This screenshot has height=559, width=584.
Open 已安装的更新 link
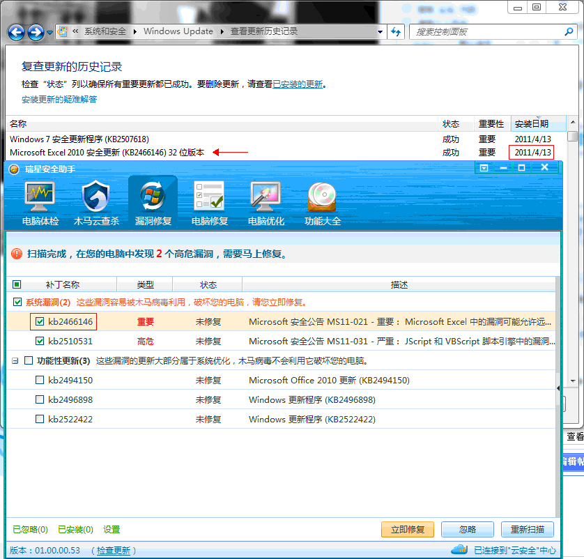[298, 84]
